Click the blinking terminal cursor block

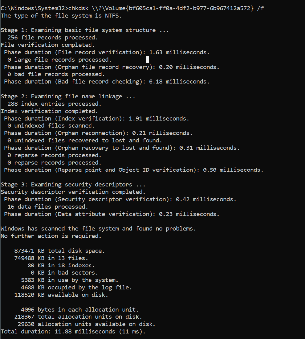pos(147,59)
